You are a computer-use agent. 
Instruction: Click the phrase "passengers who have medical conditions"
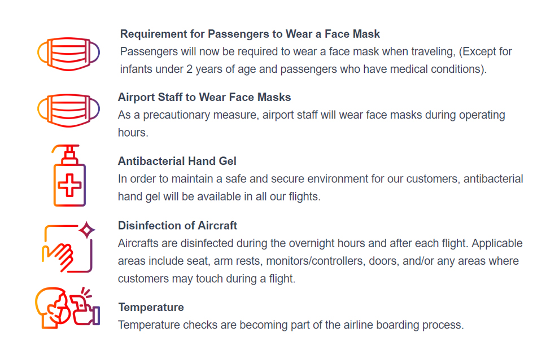point(393,69)
